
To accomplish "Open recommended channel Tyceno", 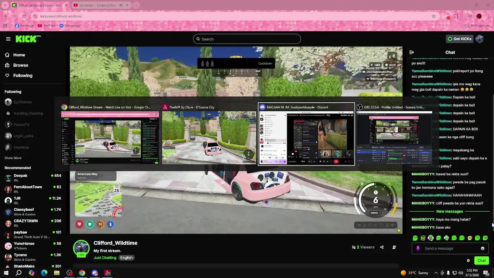I will pyautogui.click(x=33, y=257).
